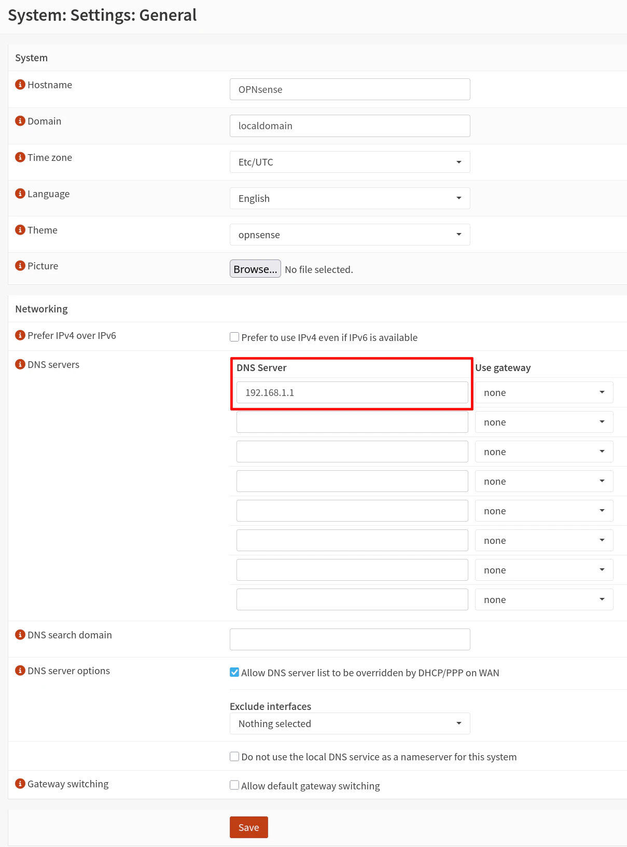This screenshot has width=627, height=847.
Task: Click the Gateway switching label
Action: [x=68, y=784]
